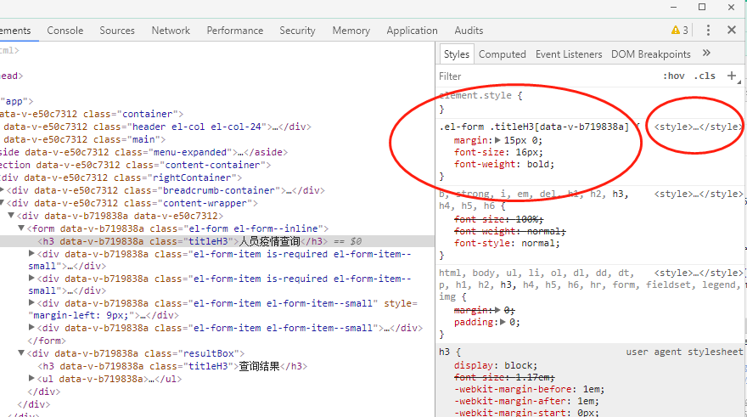Viewport: 747px width, 417px height.
Task: Expand margin shorthand in .titleH3 rule
Action: click(497, 140)
